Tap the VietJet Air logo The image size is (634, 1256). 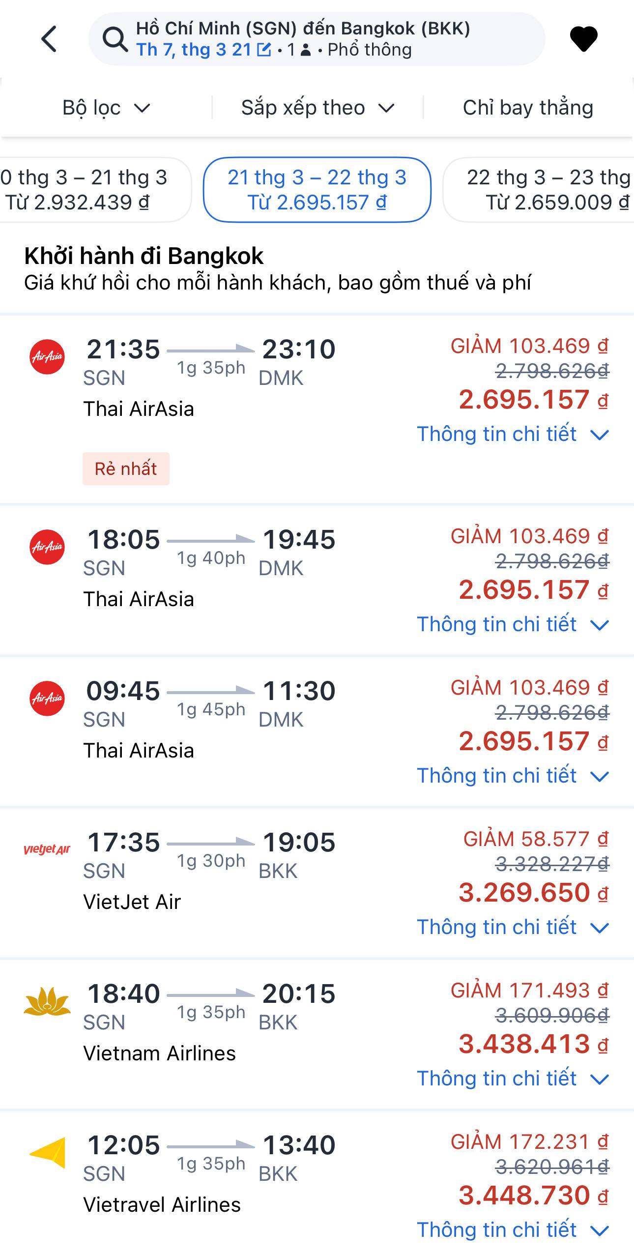tap(47, 849)
